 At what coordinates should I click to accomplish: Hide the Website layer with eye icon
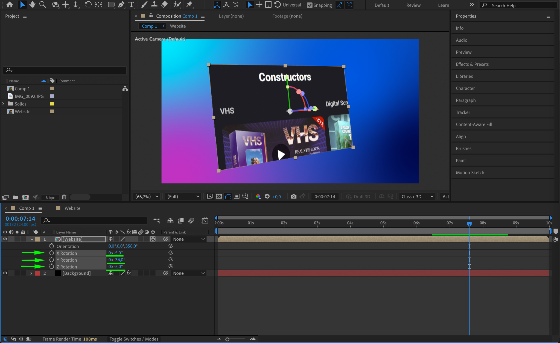[5, 239]
